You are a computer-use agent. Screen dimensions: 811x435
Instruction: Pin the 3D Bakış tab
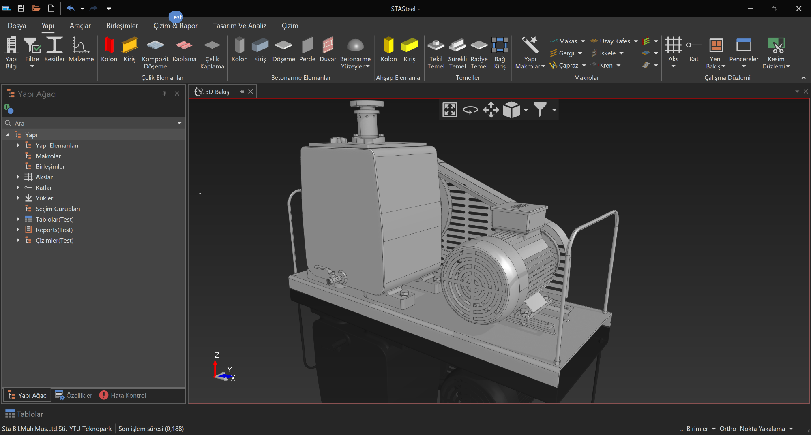(x=242, y=92)
